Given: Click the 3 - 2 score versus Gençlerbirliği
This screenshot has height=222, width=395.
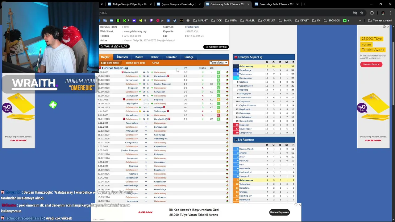Looking at the screenshot, I should click(x=146, y=119).
